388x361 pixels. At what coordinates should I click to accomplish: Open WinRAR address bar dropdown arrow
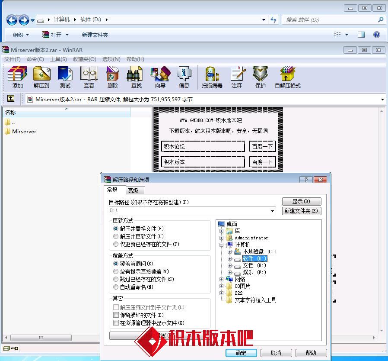click(x=382, y=100)
